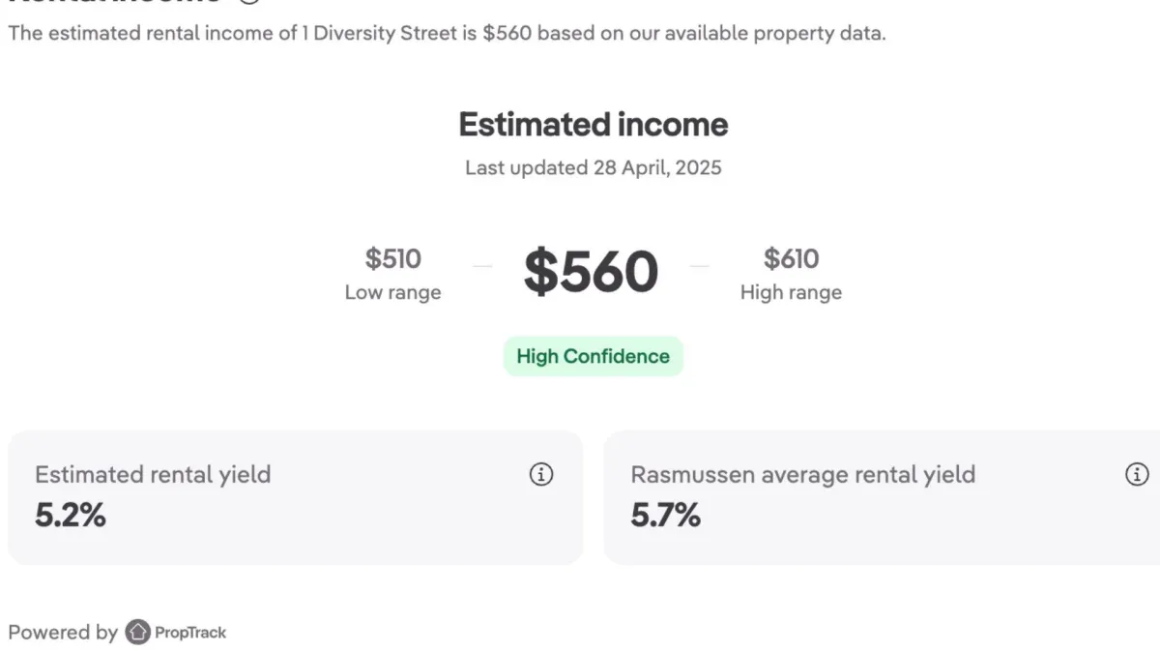Click info icon beside Estimated rental yield
This screenshot has width=1160, height=653.
click(541, 474)
